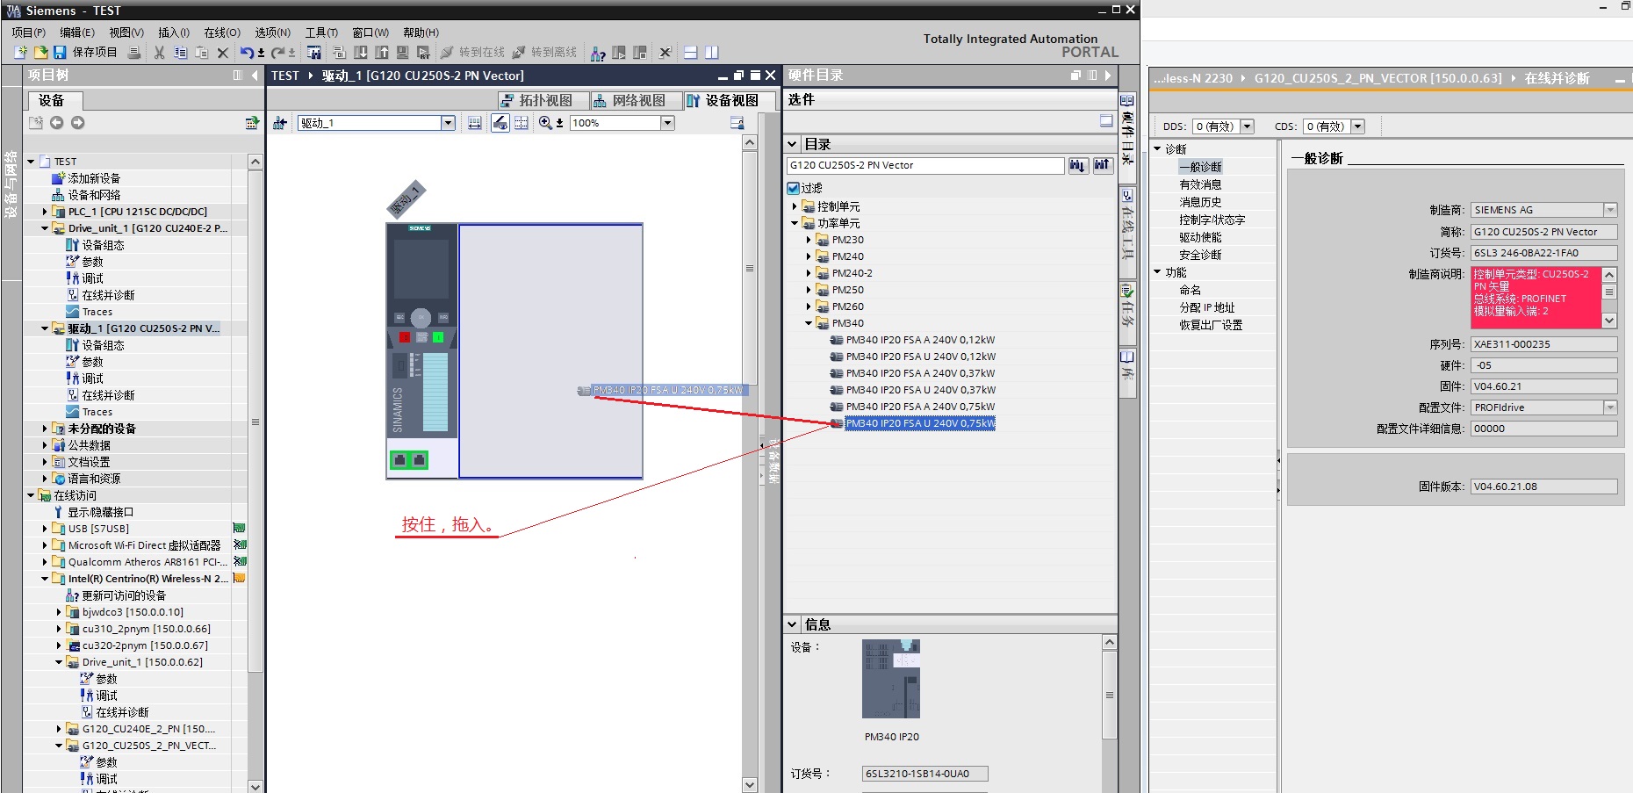Click the vertical scrollbar of project tree

click(x=255, y=422)
